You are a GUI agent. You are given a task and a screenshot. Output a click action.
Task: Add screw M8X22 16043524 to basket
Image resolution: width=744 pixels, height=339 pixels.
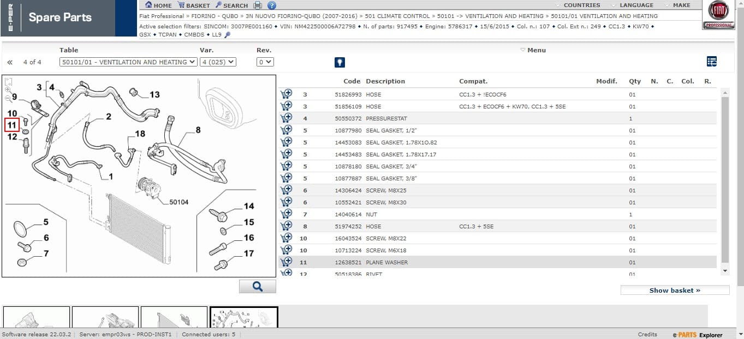pos(286,238)
